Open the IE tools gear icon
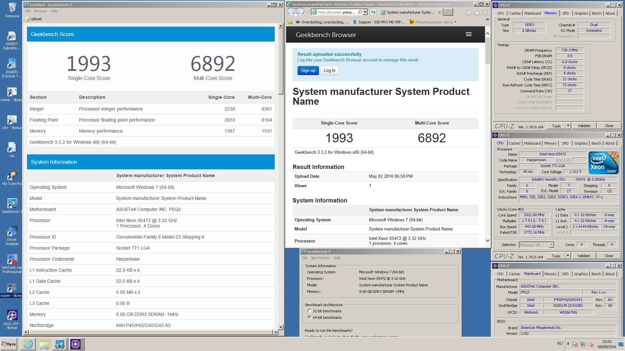Screen dimensions: 625x351 (x=485, y=13)
